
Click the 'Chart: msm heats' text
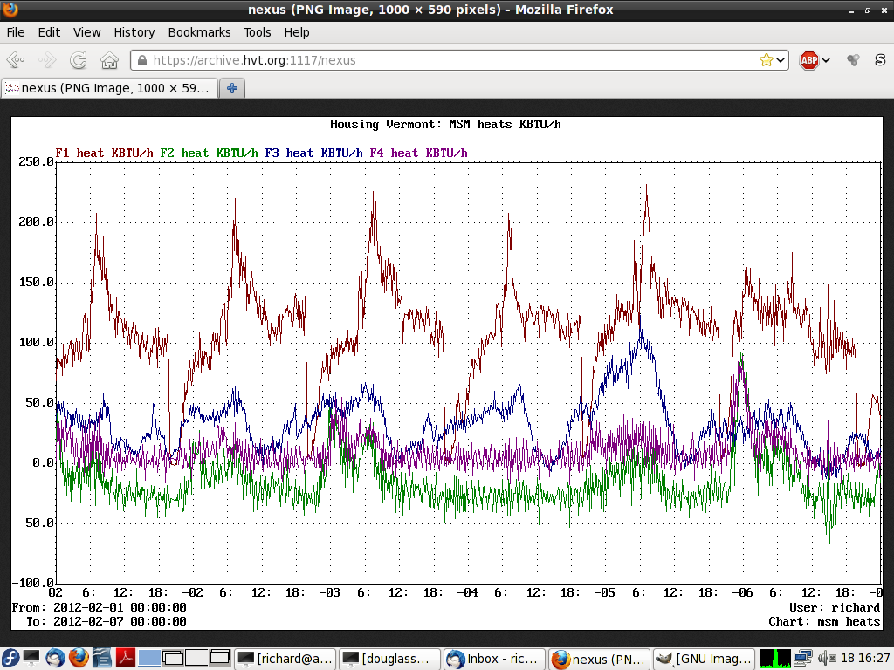(824, 621)
